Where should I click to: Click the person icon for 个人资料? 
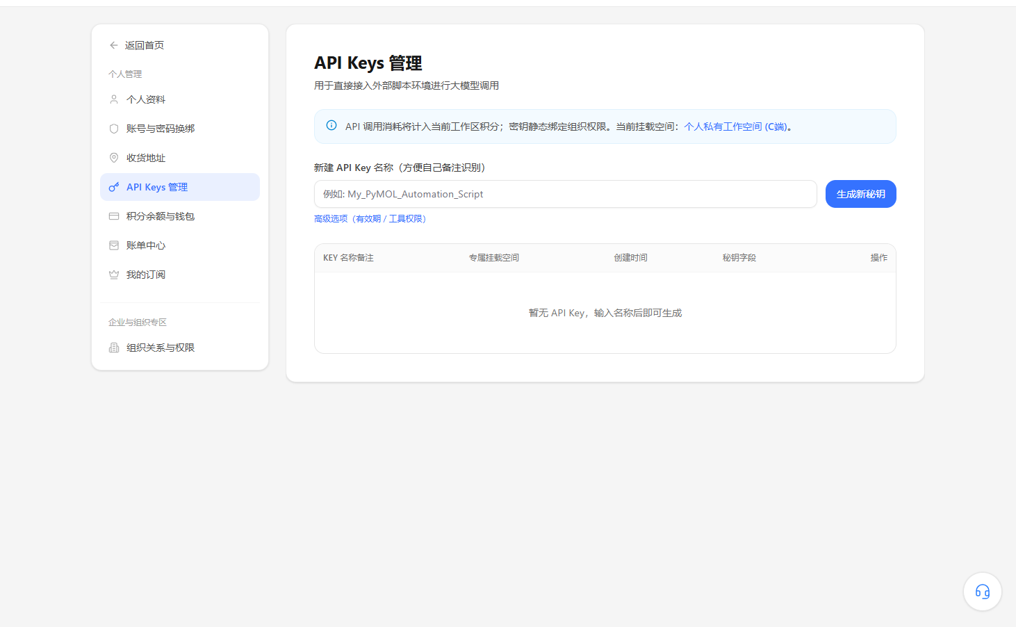(x=114, y=99)
